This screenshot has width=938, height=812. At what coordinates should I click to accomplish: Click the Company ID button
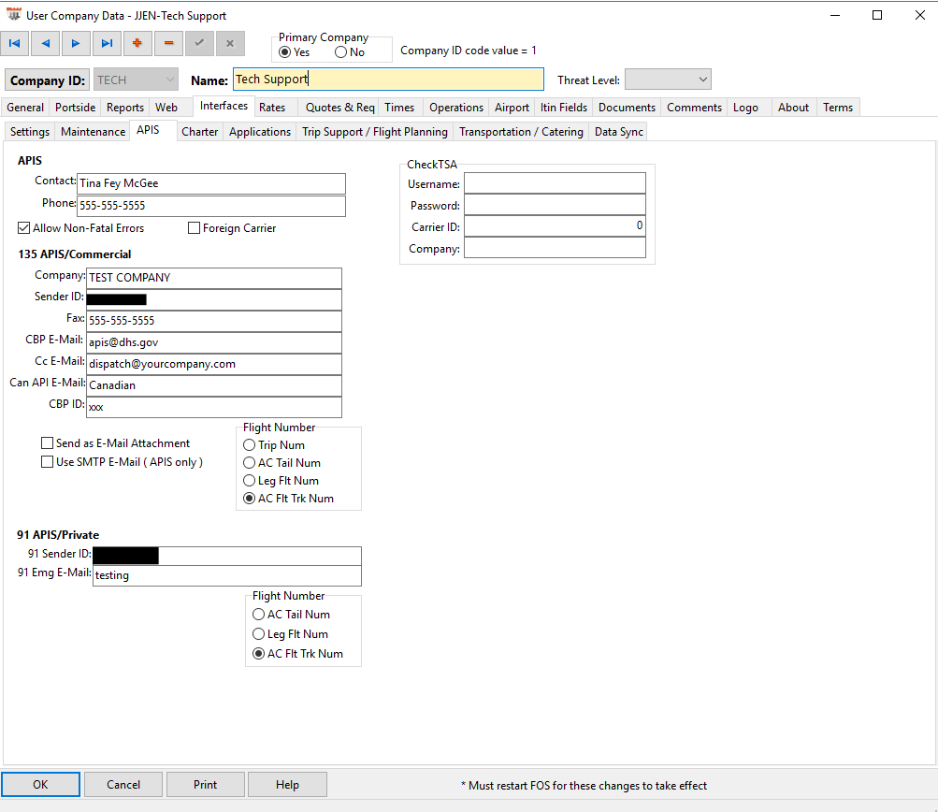pyautogui.click(x=48, y=80)
